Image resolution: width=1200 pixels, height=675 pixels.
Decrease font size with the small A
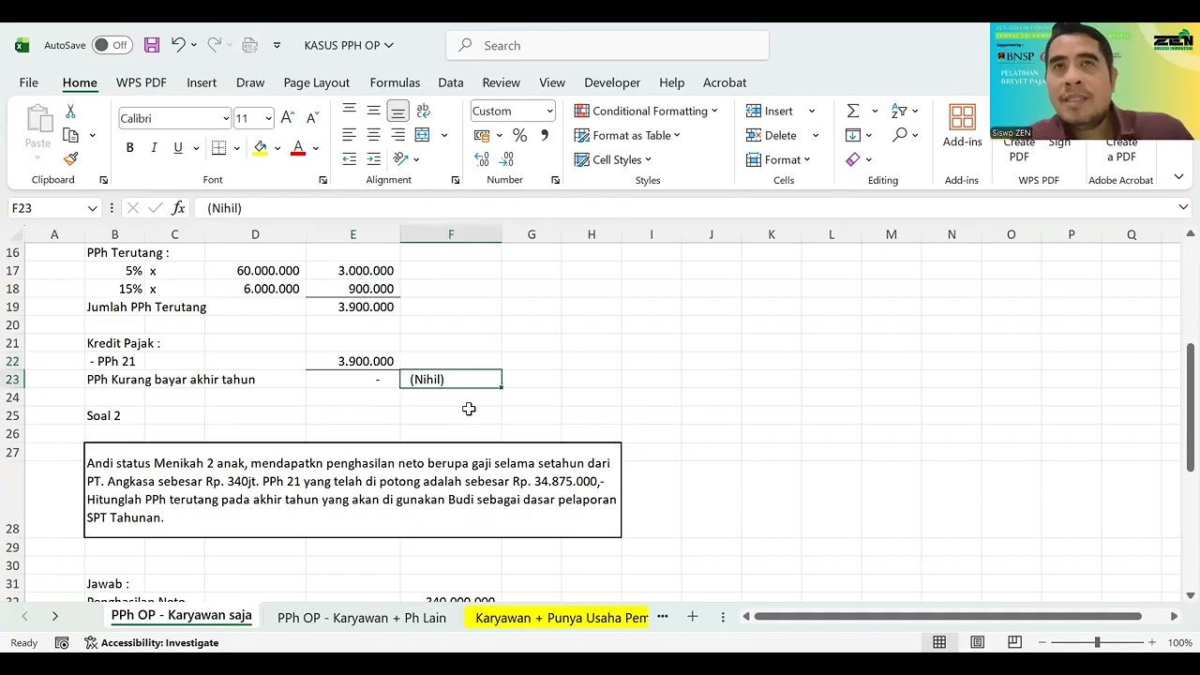point(312,118)
